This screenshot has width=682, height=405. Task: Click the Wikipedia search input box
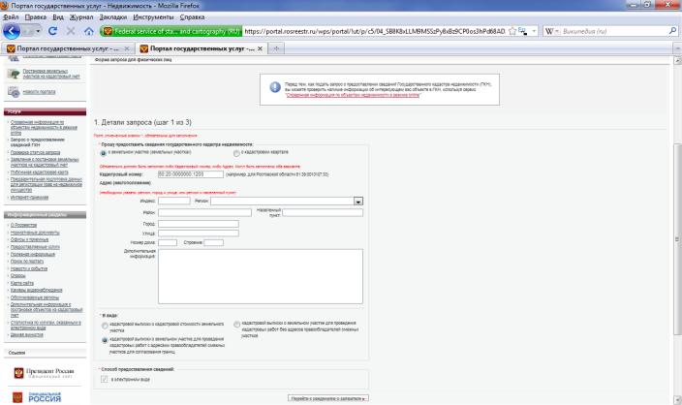(613, 31)
